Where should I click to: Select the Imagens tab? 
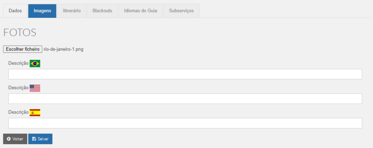[x=42, y=11]
